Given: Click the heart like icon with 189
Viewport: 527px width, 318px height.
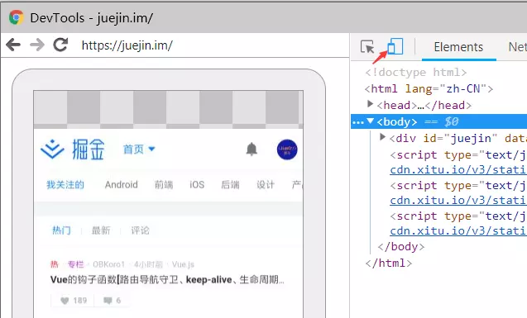Looking at the screenshot, I should pos(65,301).
